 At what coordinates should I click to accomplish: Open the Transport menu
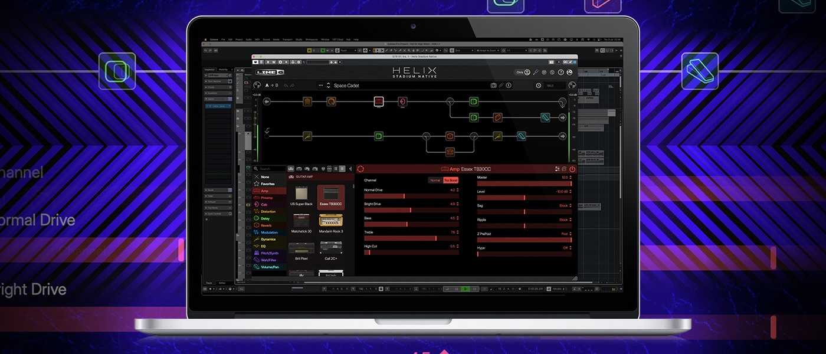pos(289,40)
